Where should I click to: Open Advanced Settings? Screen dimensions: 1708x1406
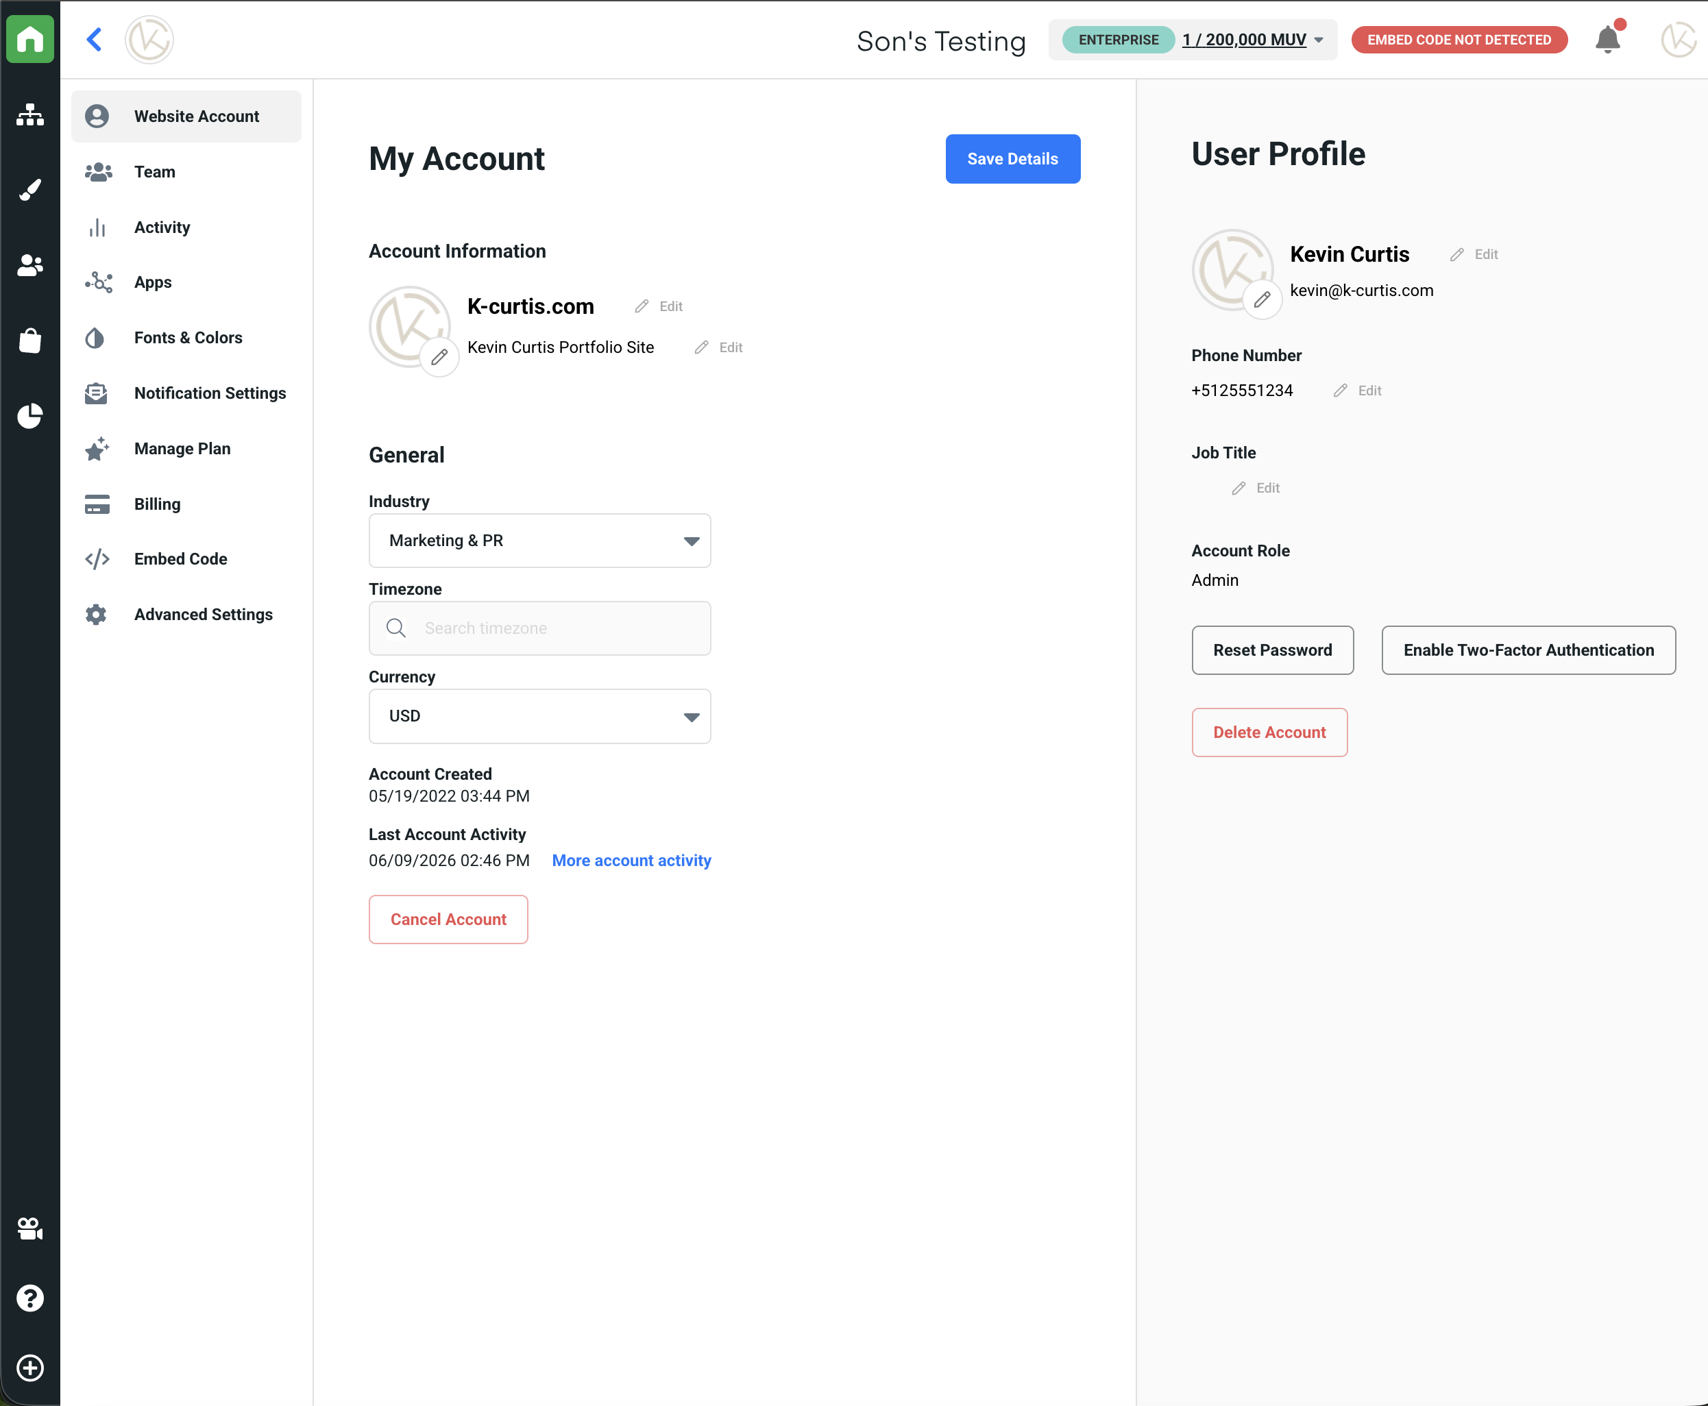pos(186,615)
